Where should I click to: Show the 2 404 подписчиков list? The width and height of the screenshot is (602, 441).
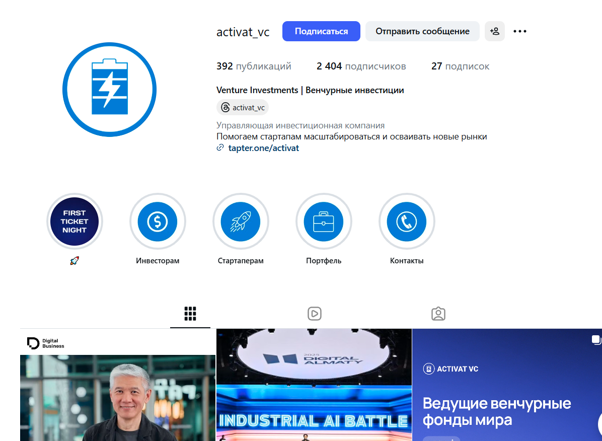coord(361,66)
